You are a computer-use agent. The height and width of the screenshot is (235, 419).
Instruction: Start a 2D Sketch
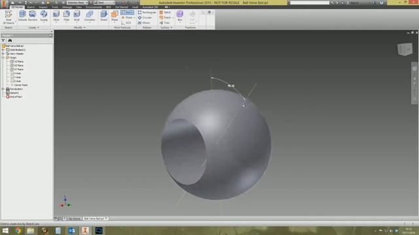pos(9,17)
